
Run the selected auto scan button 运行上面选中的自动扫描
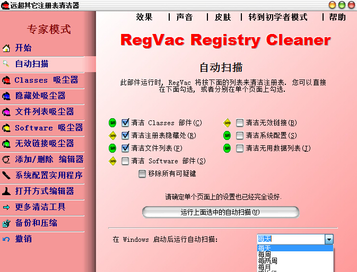(221, 213)
